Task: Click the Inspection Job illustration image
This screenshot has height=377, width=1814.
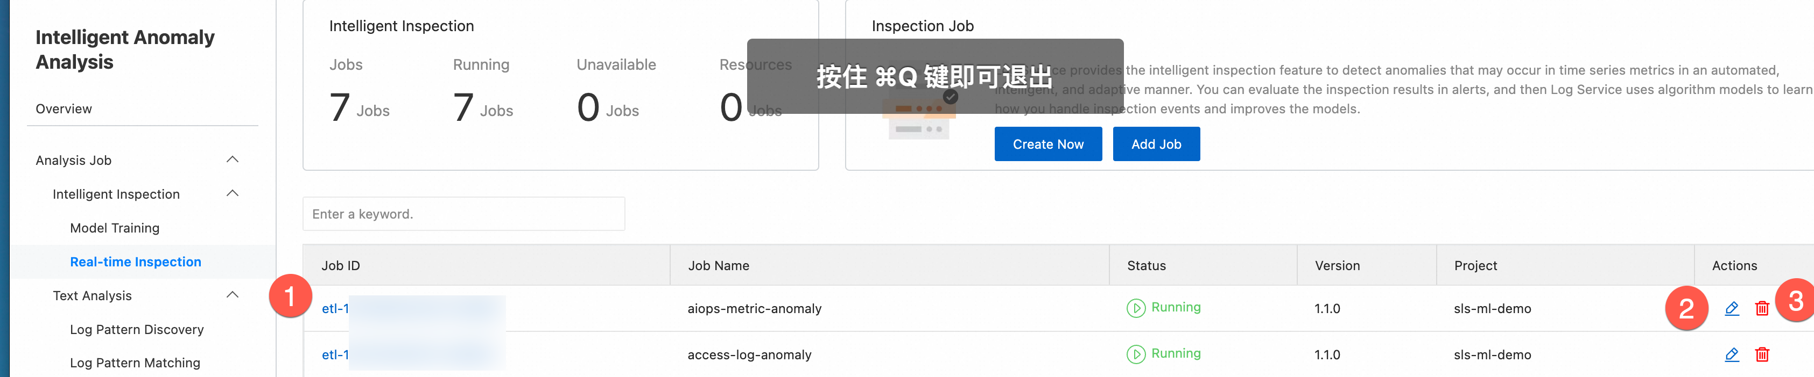Action: (x=920, y=114)
